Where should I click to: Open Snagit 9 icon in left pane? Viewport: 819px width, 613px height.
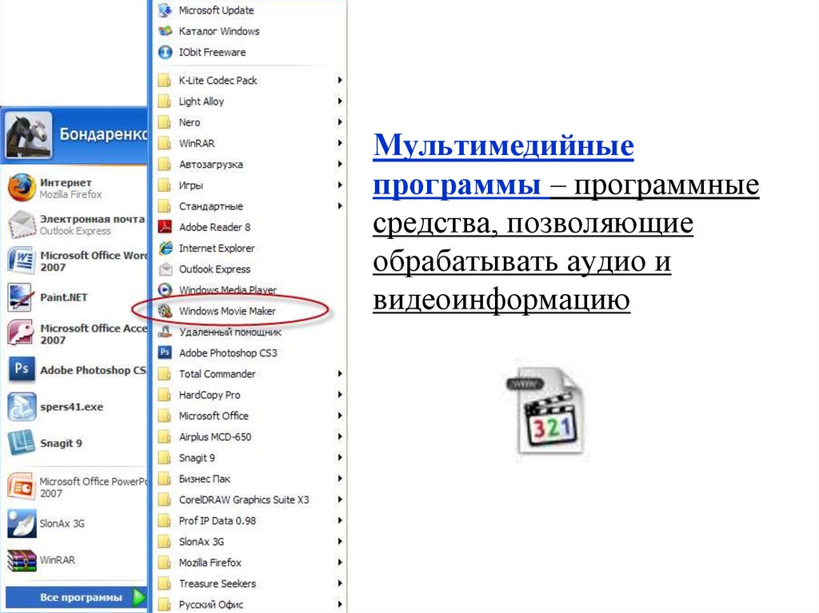(x=22, y=443)
